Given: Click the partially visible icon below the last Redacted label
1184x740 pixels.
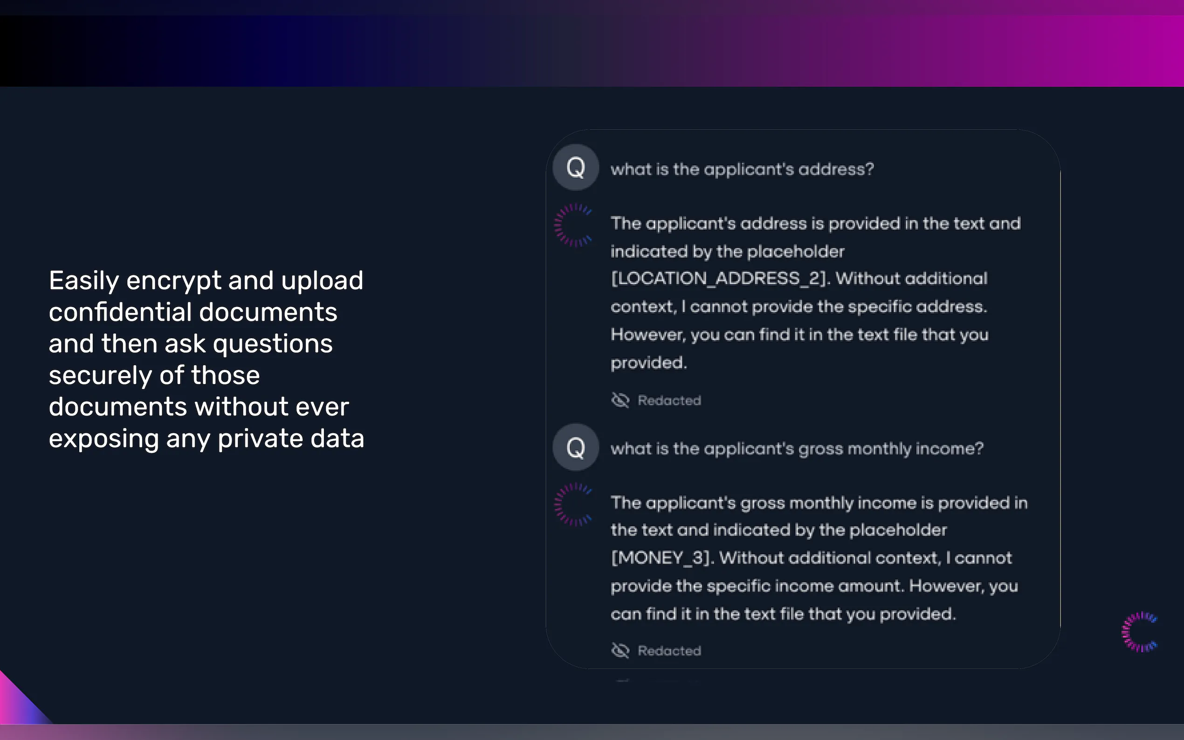Looking at the screenshot, I should (x=622, y=680).
